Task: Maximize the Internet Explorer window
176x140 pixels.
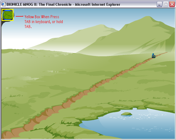Action: (x=166, y=4)
